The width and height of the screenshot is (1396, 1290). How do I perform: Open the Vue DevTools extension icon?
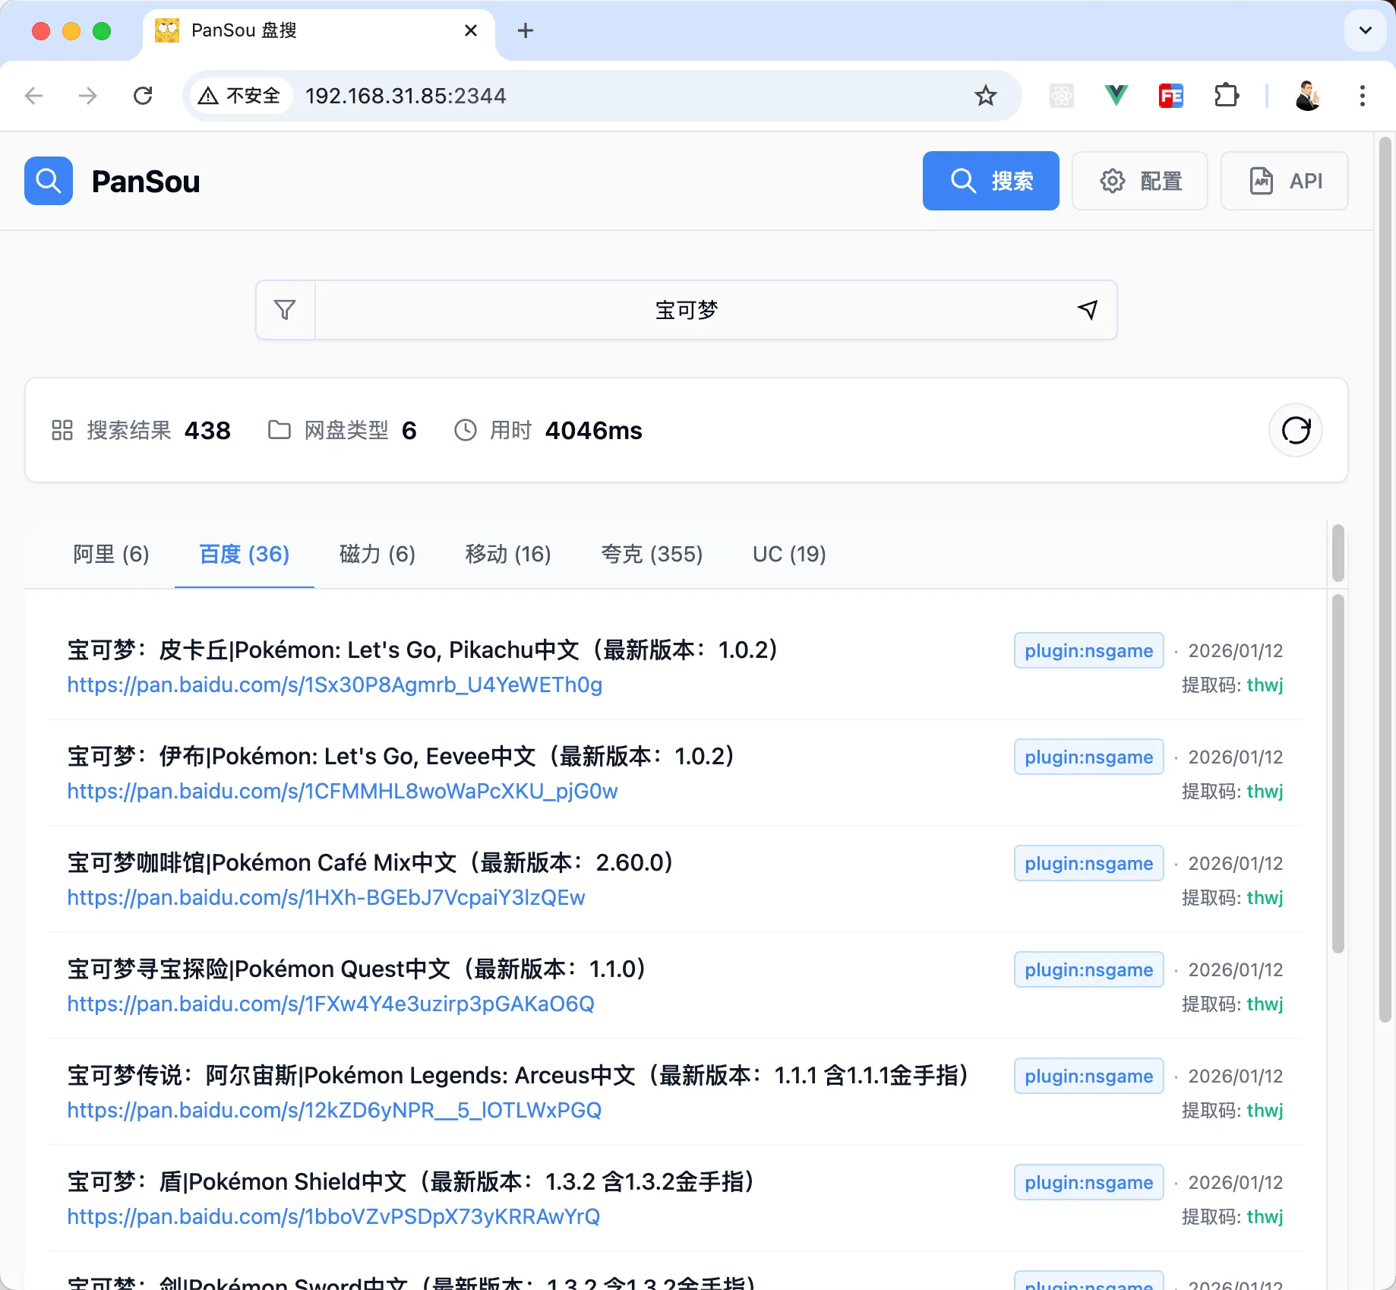coord(1116,96)
